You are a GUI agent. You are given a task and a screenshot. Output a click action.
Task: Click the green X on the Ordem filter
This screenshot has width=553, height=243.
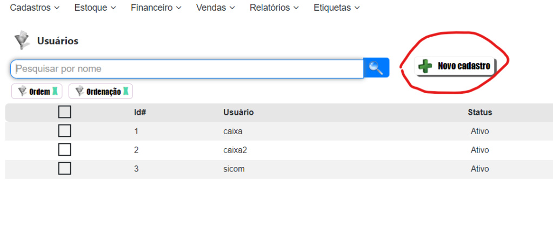[55, 91]
